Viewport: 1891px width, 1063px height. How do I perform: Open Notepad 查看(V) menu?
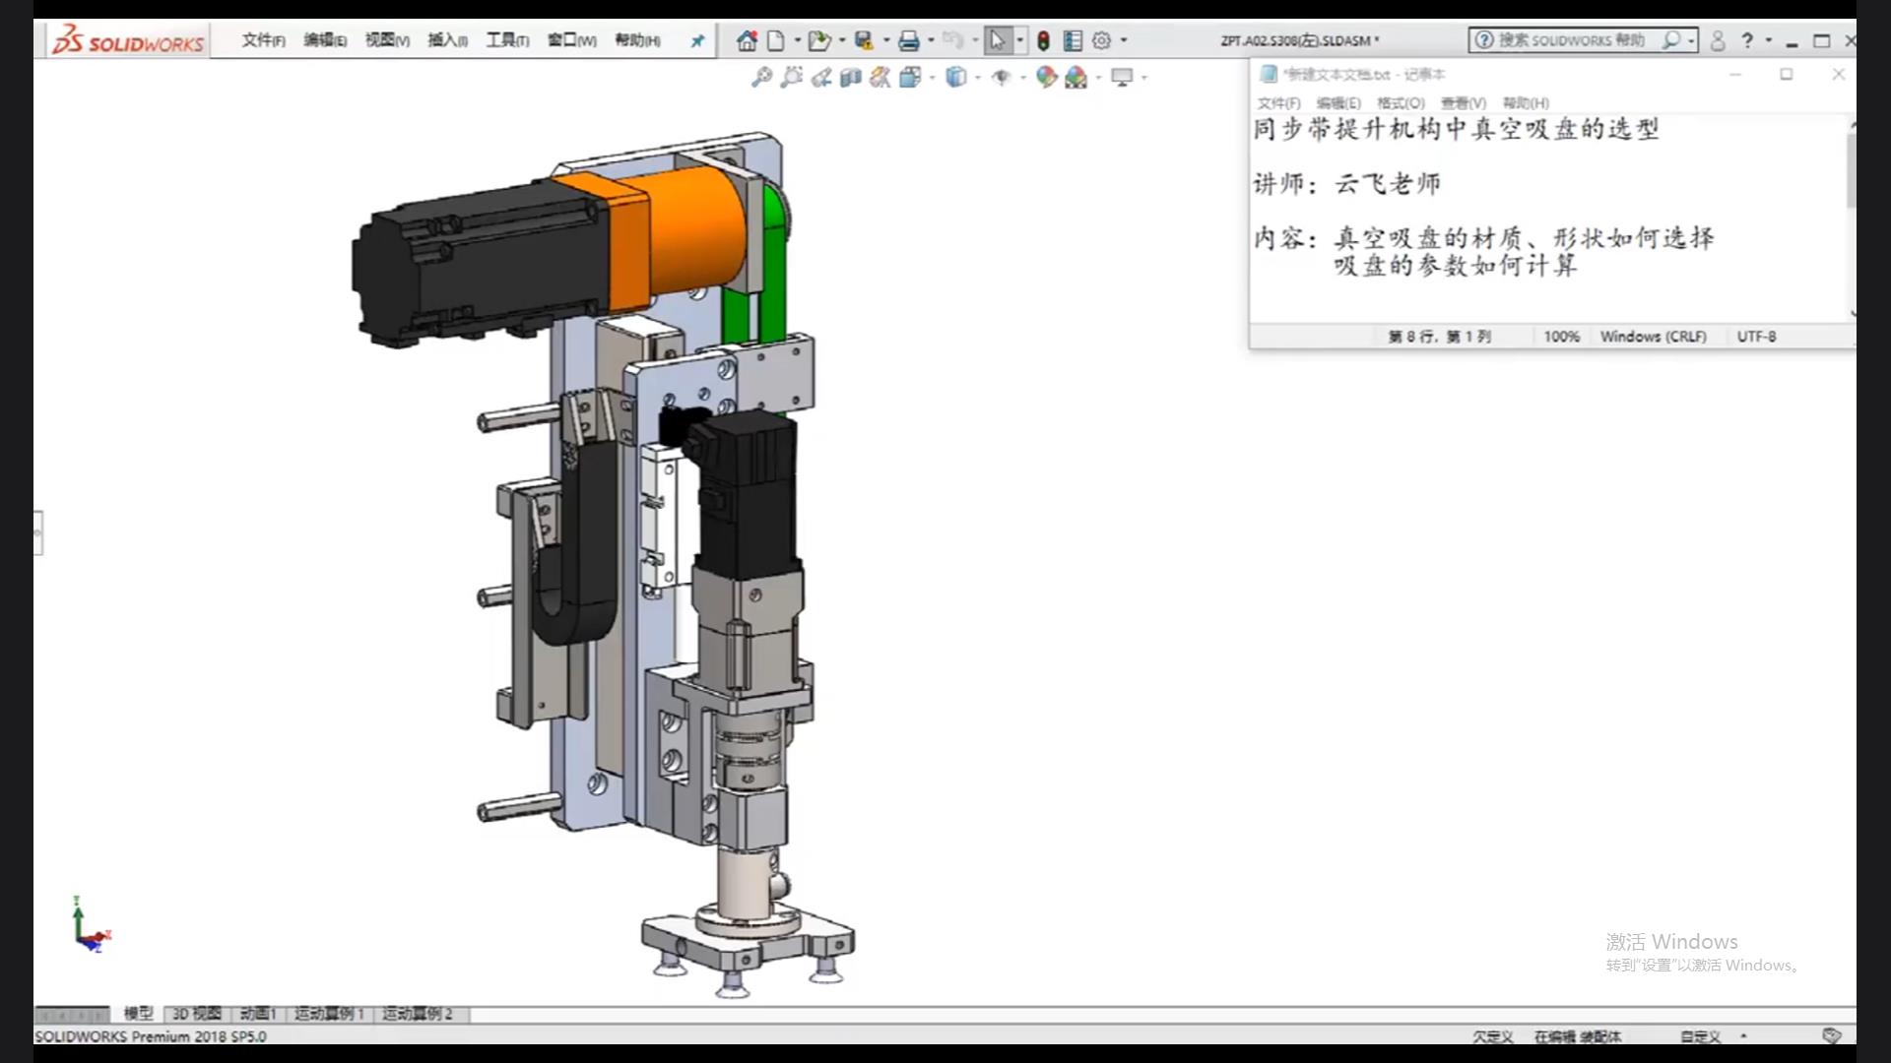pyautogui.click(x=1463, y=103)
